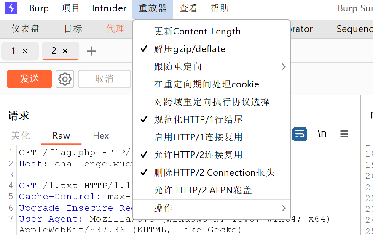
Task: Open the Intruder menu
Action: pyautogui.click(x=109, y=8)
